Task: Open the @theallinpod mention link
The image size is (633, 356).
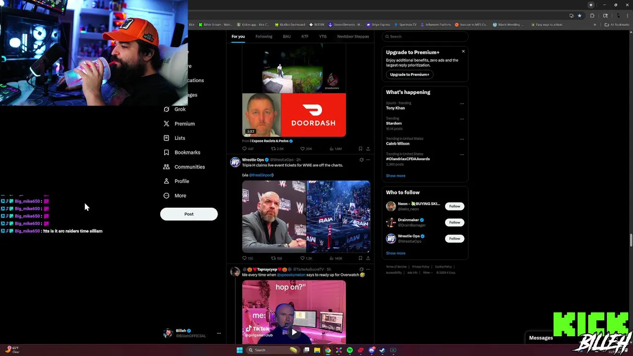Action: 260,175
